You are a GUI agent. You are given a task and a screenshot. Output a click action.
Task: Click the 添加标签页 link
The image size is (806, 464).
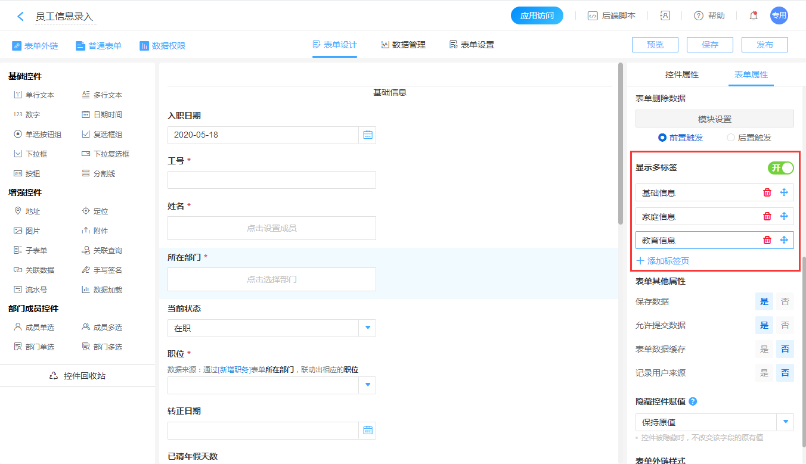[x=663, y=261]
